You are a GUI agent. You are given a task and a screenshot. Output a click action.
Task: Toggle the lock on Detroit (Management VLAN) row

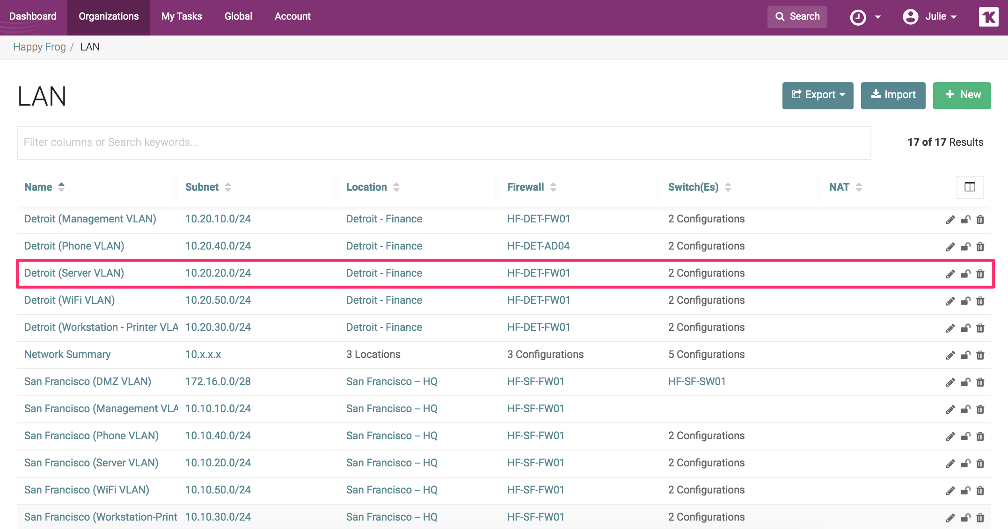(965, 220)
